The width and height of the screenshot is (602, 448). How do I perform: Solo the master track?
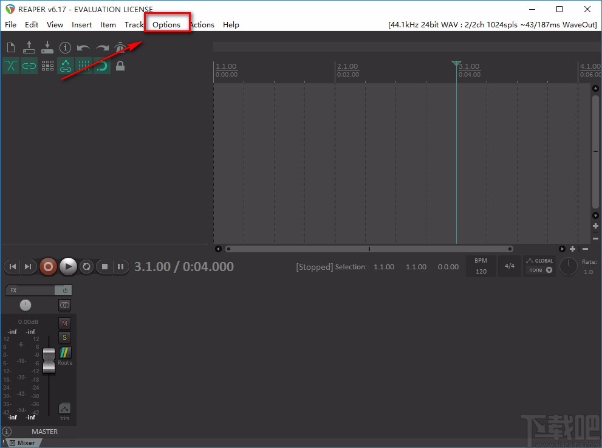coord(64,338)
